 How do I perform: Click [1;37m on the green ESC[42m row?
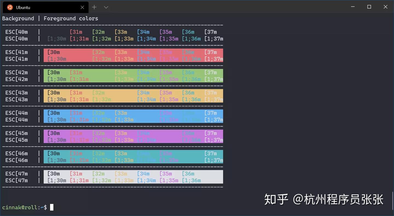[x=214, y=79]
